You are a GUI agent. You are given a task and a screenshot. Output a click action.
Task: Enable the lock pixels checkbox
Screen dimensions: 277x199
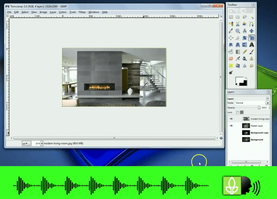pyautogui.click(x=237, y=112)
